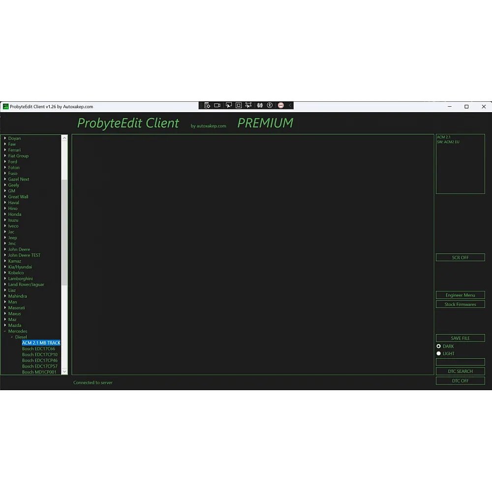Click the 'Connected to server' status text

tap(93, 382)
